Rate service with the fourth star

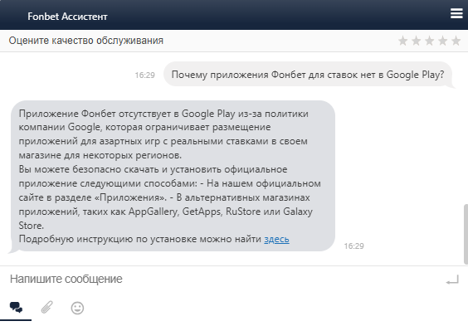pos(442,41)
